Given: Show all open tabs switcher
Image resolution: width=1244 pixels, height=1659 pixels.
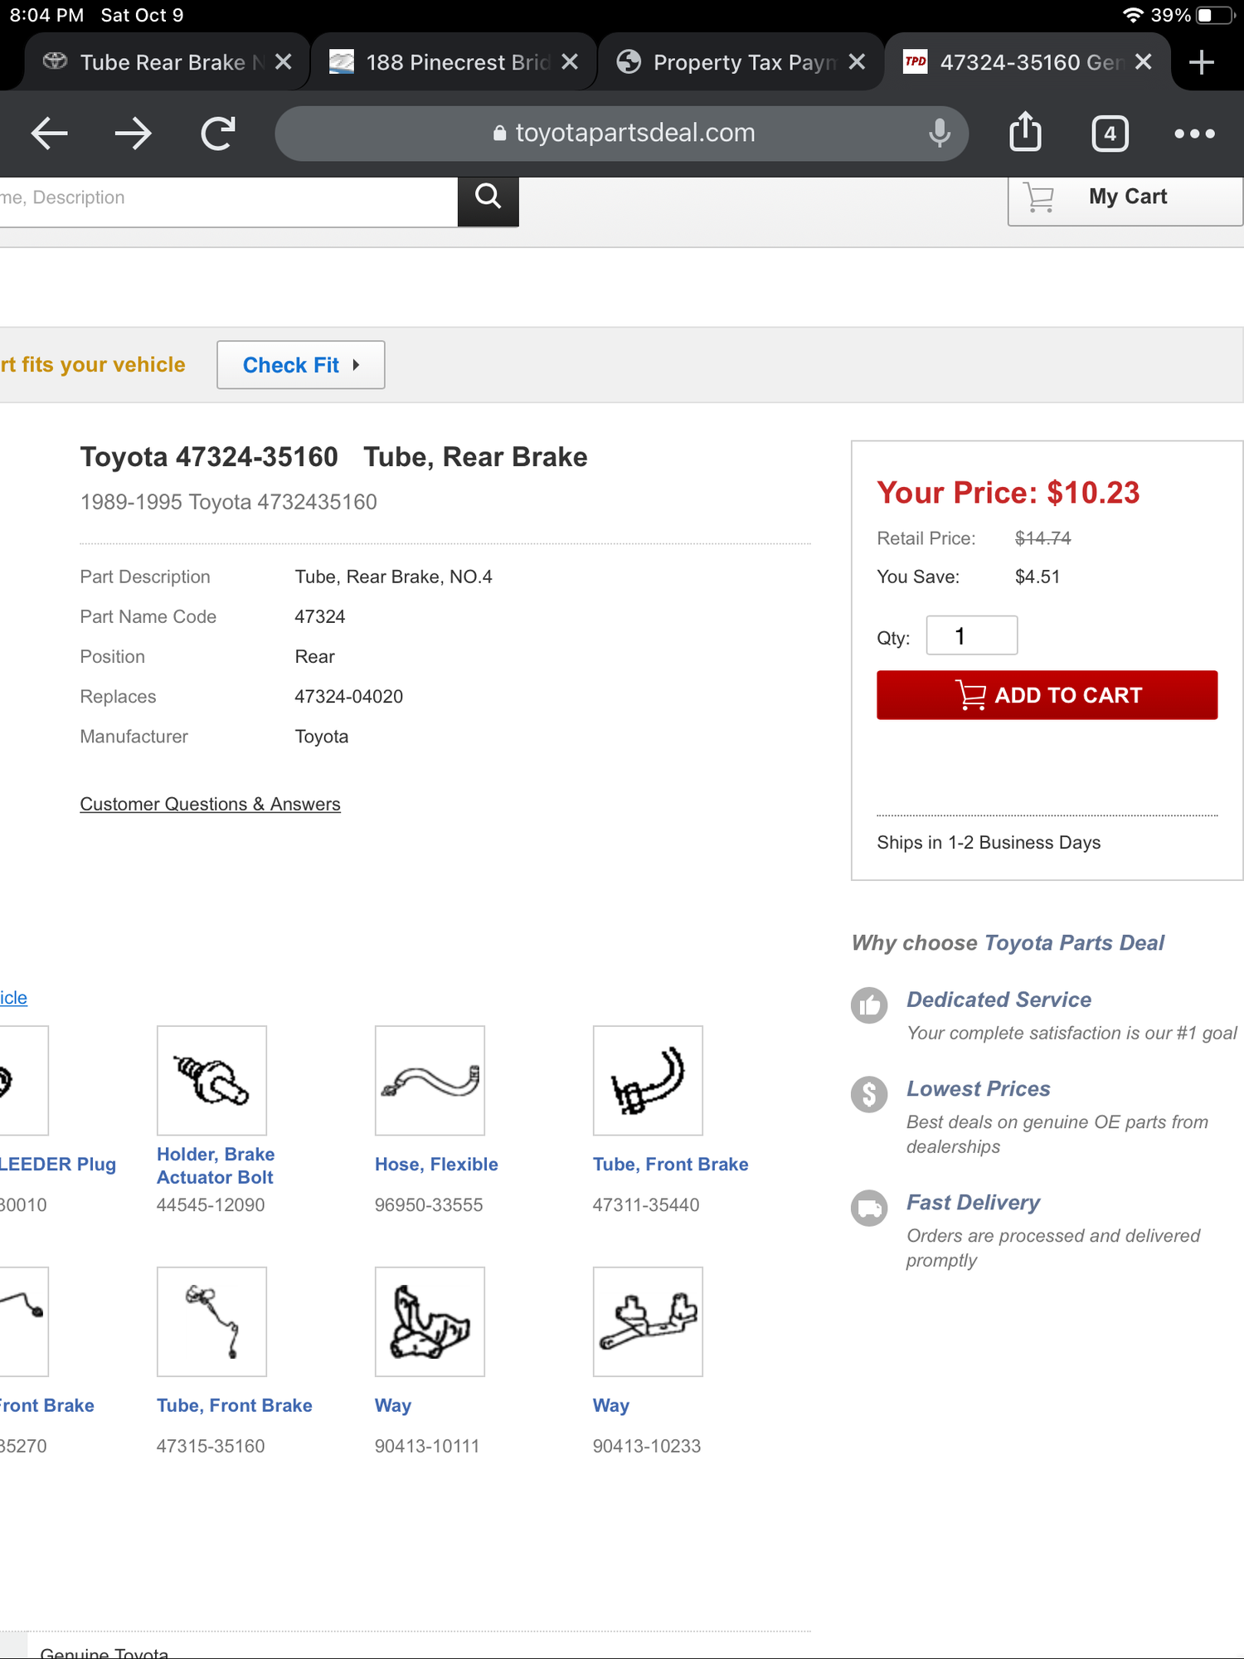Looking at the screenshot, I should click(1110, 134).
